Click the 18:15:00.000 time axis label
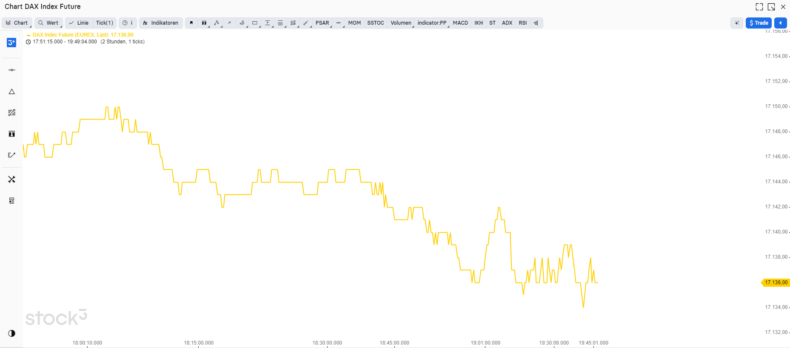This screenshot has height=348, width=790. [x=199, y=343]
